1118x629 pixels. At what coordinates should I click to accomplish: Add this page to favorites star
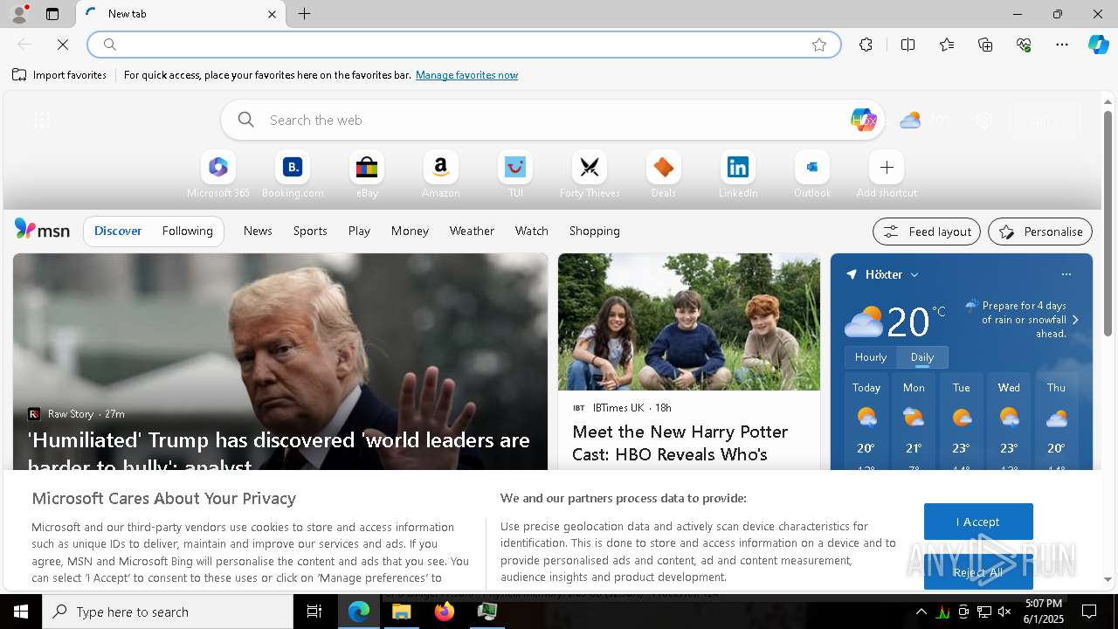click(x=819, y=45)
